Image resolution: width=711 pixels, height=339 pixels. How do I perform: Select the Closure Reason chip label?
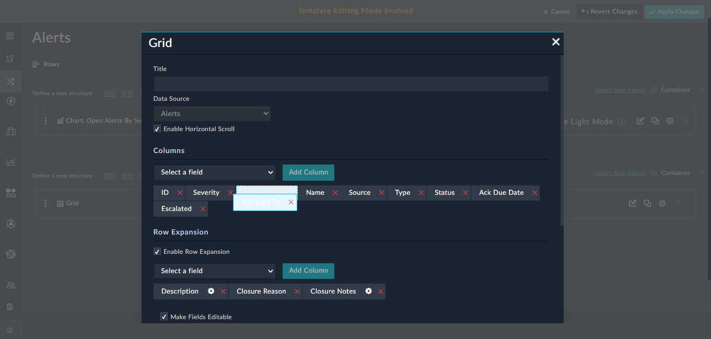point(261,291)
